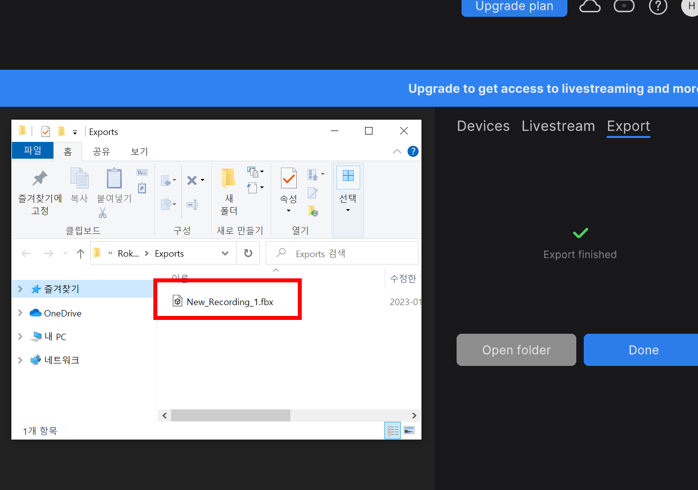
Task: Expand the 즐겨찾기 tree node
Action: pos(20,289)
